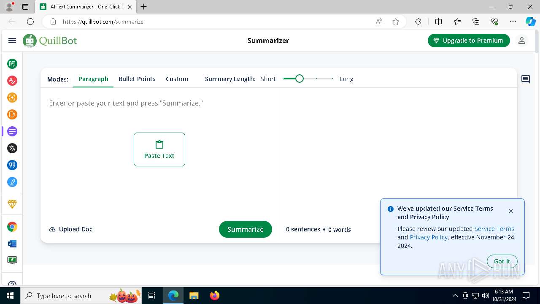This screenshot has height=304, width=540.
Task: Open the Favorites list icon
Action: 457,22
